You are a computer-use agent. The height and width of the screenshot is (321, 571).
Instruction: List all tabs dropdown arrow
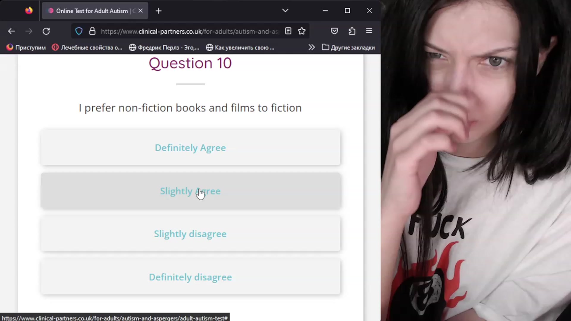click(x=285, y=11)
